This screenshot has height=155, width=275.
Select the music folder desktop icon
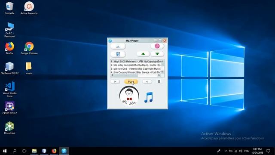tap(29, 68)
